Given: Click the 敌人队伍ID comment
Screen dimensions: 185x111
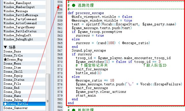Looking at the screenshot, I should click(155, 65).
